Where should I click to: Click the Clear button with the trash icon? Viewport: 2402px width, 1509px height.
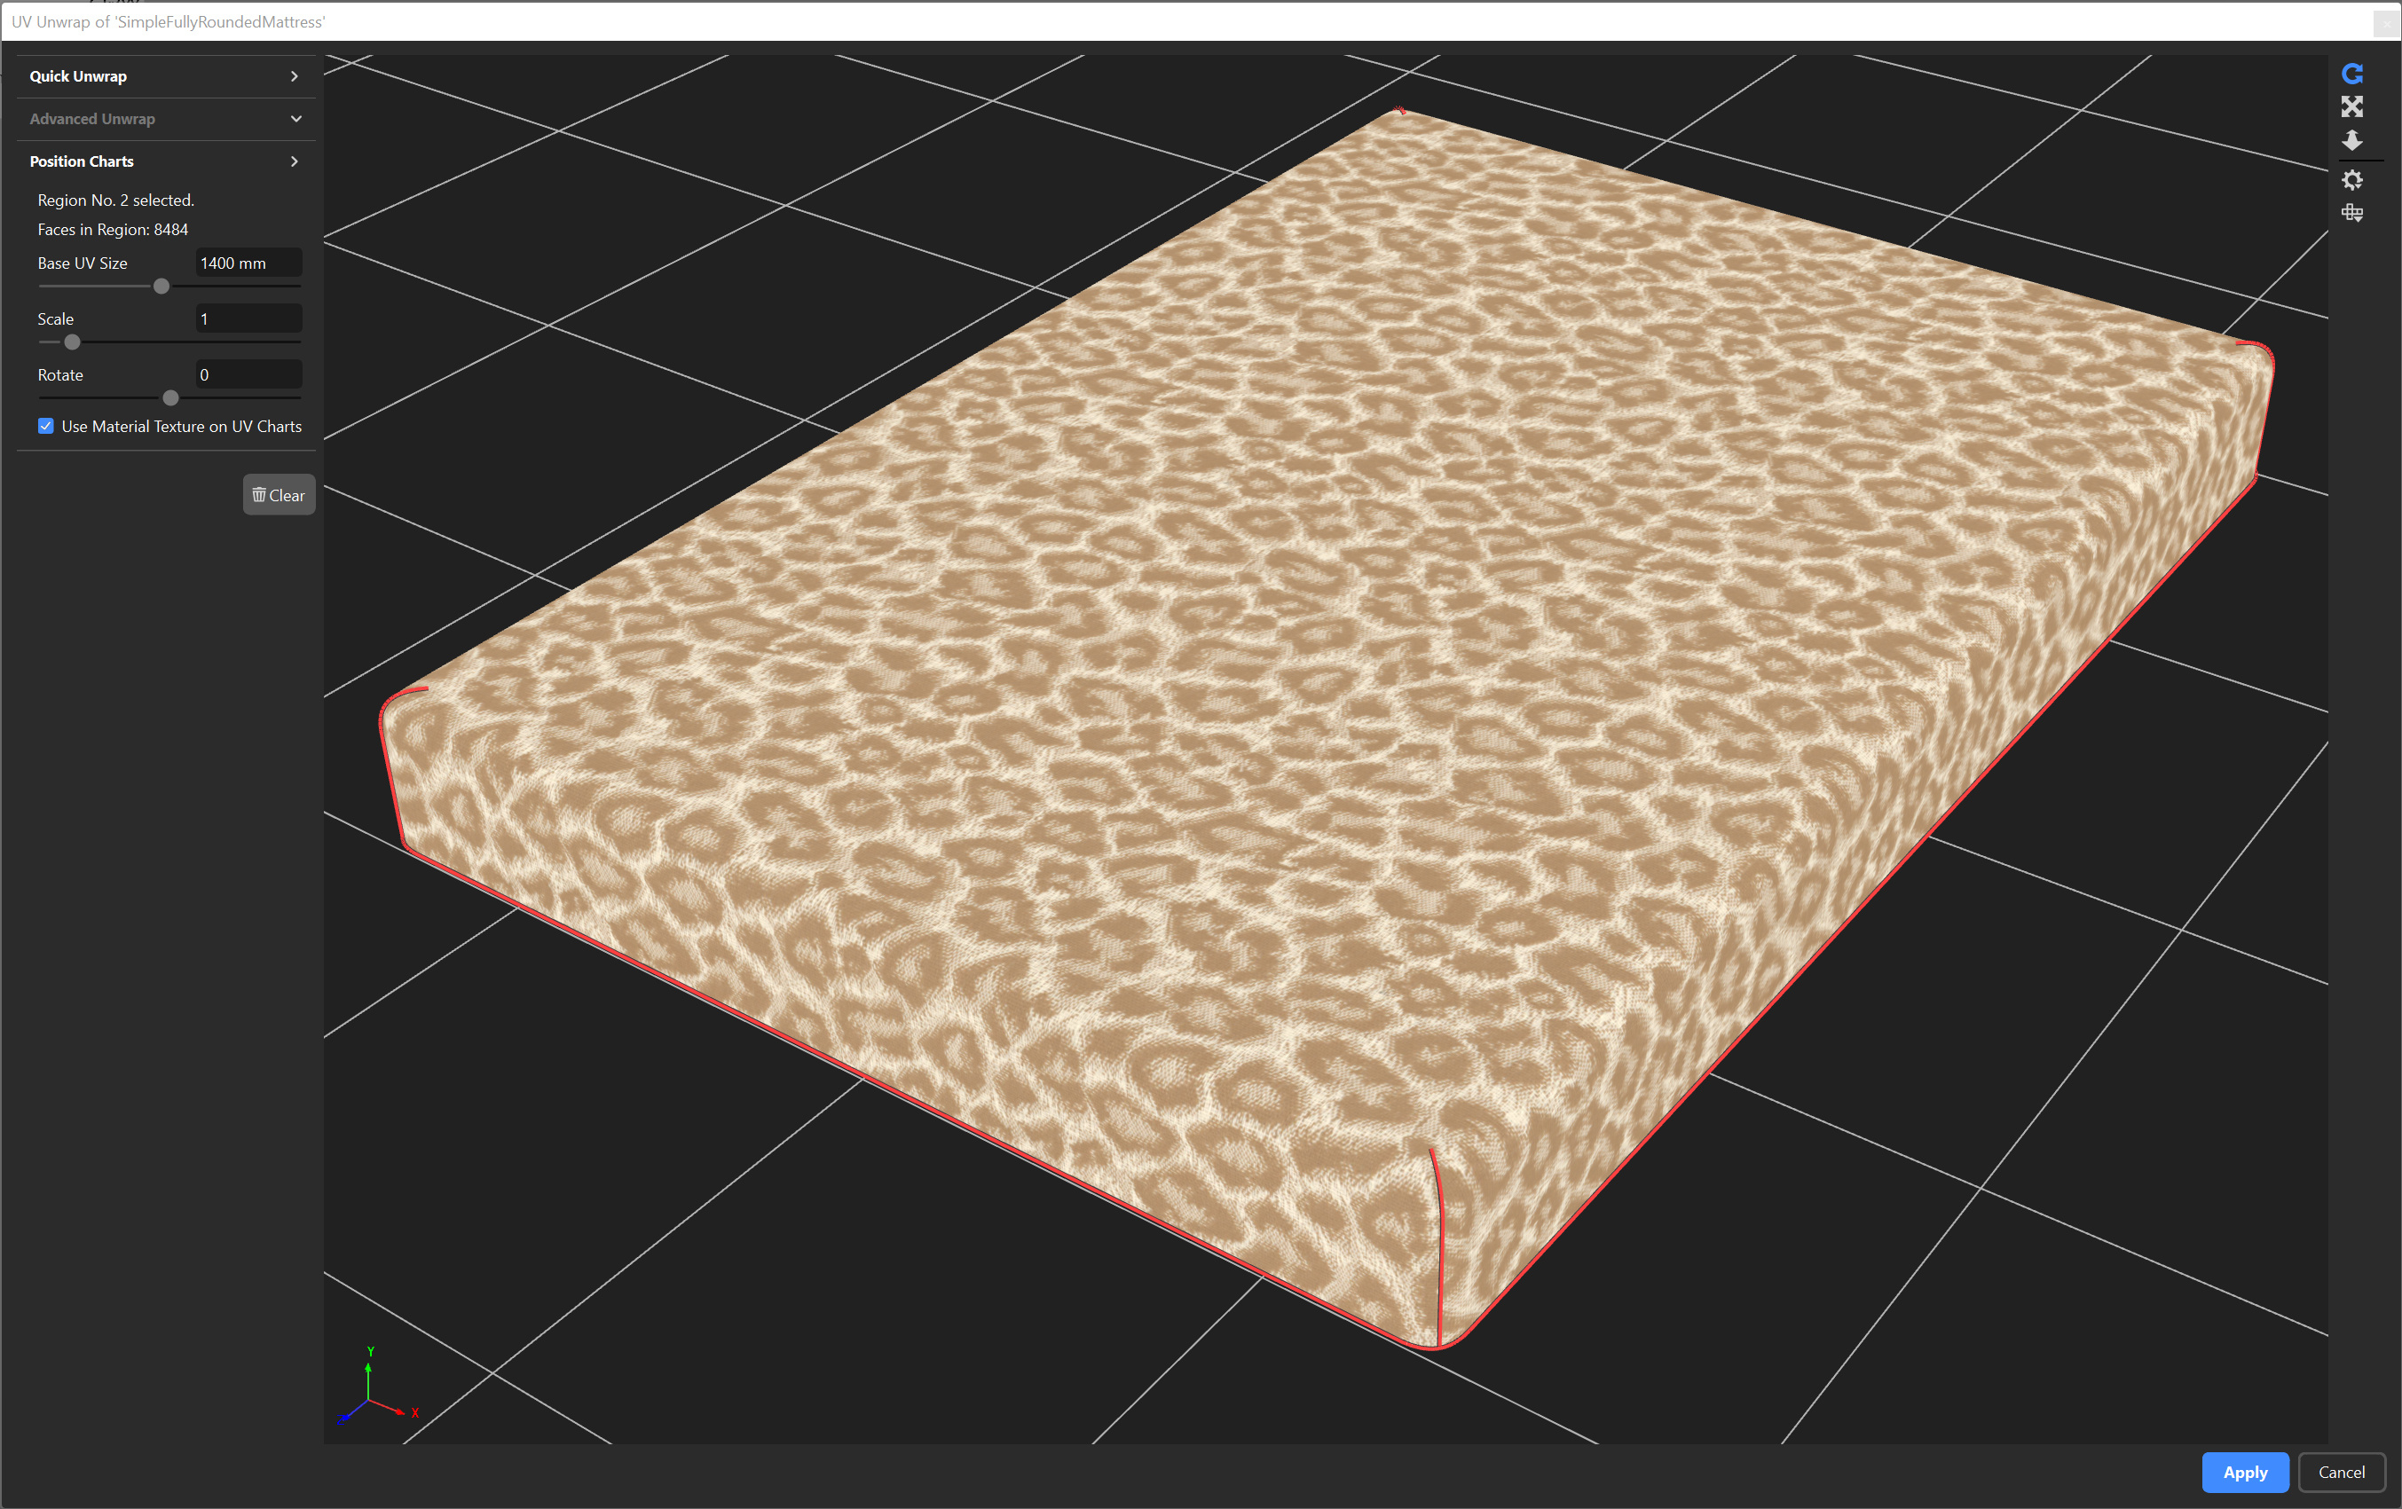pyautogui.click(x=279, y=495)
